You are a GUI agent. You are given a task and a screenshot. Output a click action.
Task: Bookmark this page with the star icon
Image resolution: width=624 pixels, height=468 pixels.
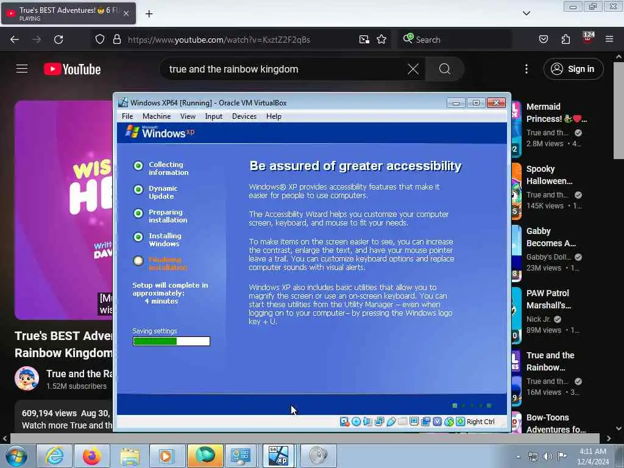[x=381, y=40]
